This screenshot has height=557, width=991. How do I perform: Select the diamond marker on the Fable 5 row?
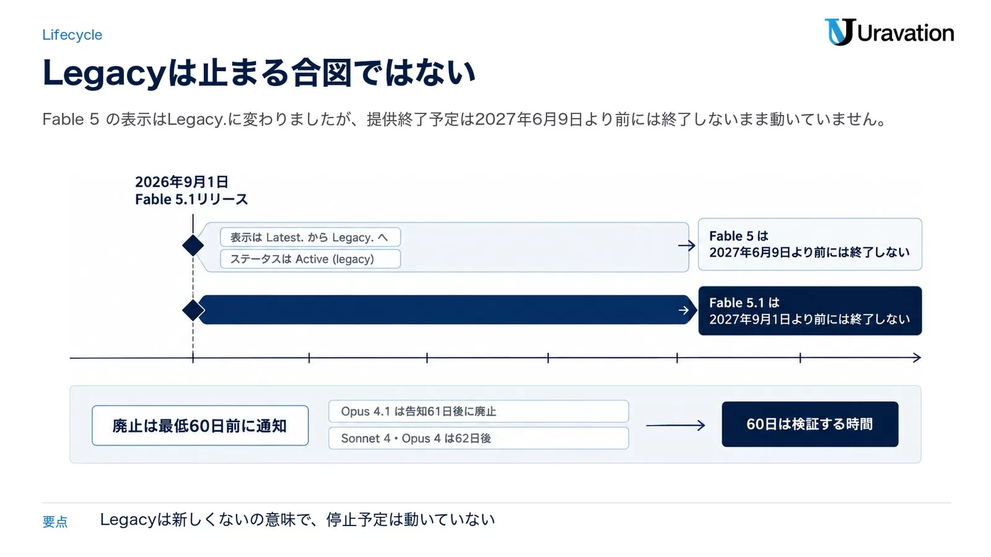(x=193, y=246)
